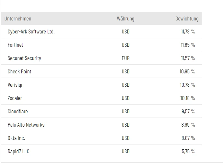
Task: Click the 9,57 % weighting for Cloudflare
Action: click(x=188, y=111)
